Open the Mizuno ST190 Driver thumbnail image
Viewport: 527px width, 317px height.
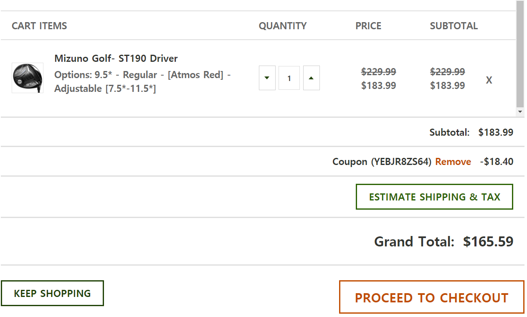pos(28,78)
